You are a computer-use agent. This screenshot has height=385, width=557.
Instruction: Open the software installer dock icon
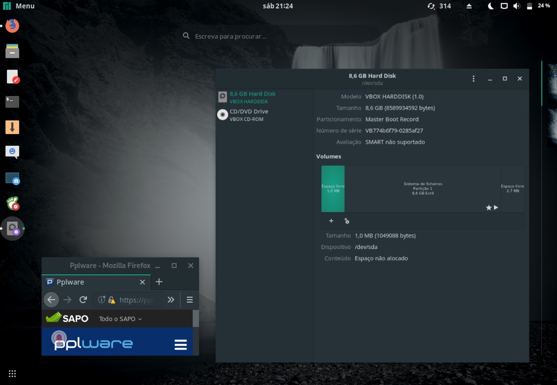pos(12,127)
